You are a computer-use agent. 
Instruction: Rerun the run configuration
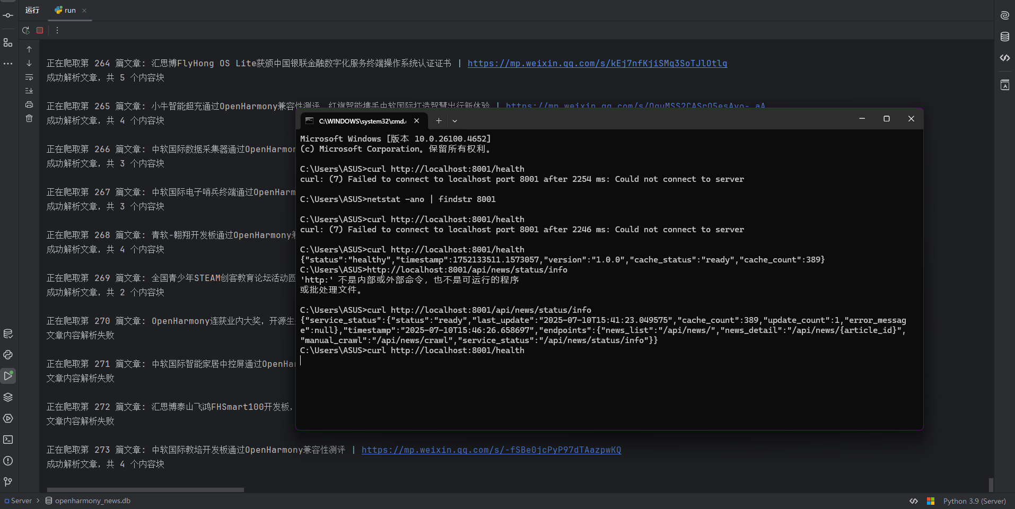pyautogui.click(x=25, y=30)
